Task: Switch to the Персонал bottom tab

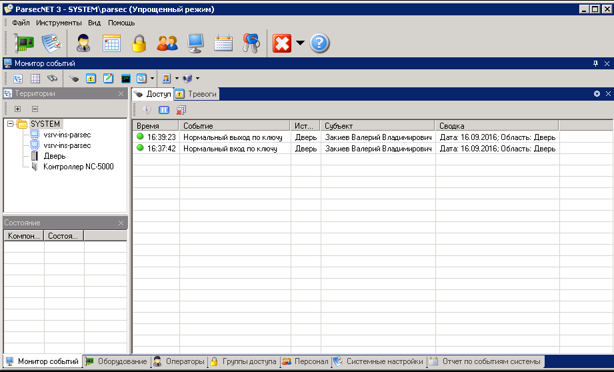Action: pos(305,361)
